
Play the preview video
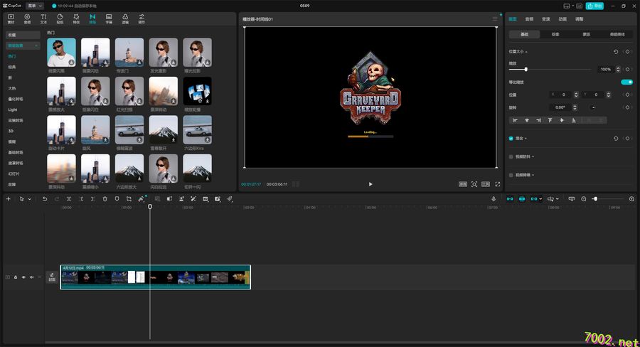370,184
